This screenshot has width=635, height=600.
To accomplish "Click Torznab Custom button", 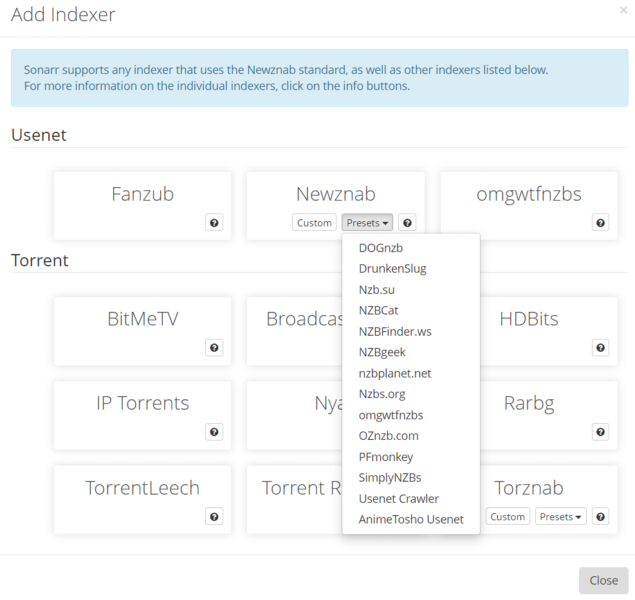I will 508,516.
